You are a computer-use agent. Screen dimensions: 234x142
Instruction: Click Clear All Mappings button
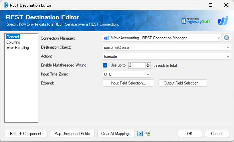(116, 134)
